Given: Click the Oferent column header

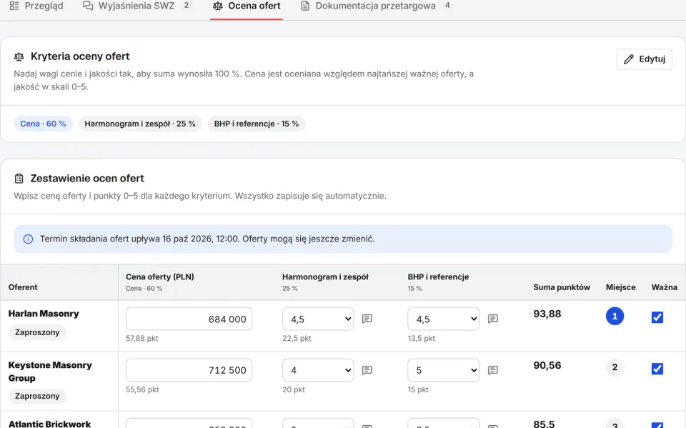Looking at the screenshot, I should point(23,287).
